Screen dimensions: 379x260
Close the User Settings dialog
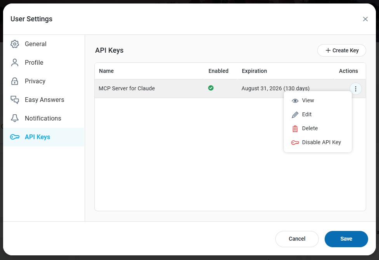pyautogui.click(x=365, y=19)
